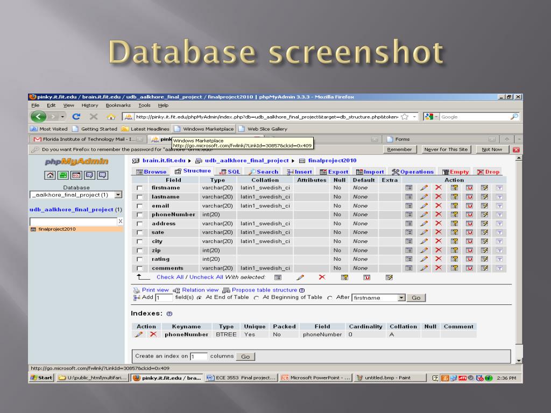Open the SQL query window icon in sidebar

[76, 175]
